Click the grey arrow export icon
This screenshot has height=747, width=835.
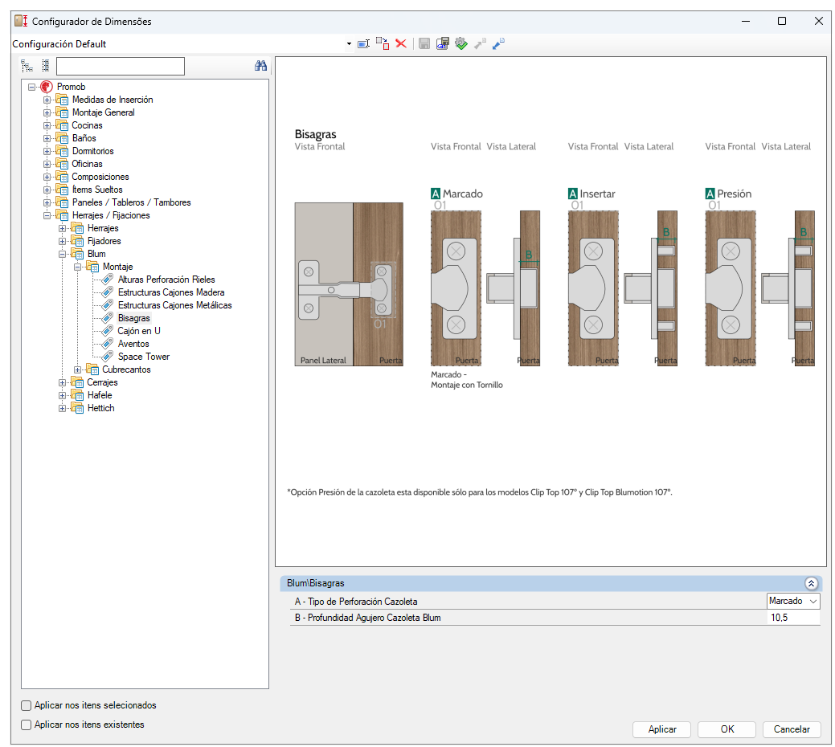pos(480,43)
